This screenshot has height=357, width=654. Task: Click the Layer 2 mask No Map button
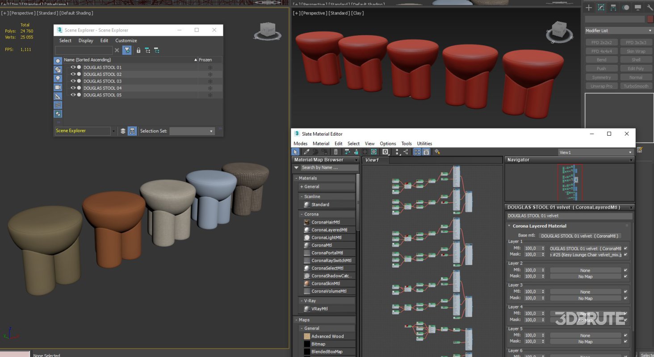point(586,276)
